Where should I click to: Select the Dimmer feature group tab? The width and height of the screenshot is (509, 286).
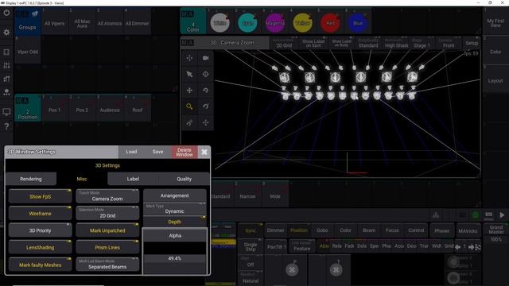(275, 230)
